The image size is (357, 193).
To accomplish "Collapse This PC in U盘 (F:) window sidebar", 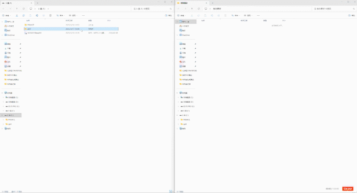I will coord(2,93).
